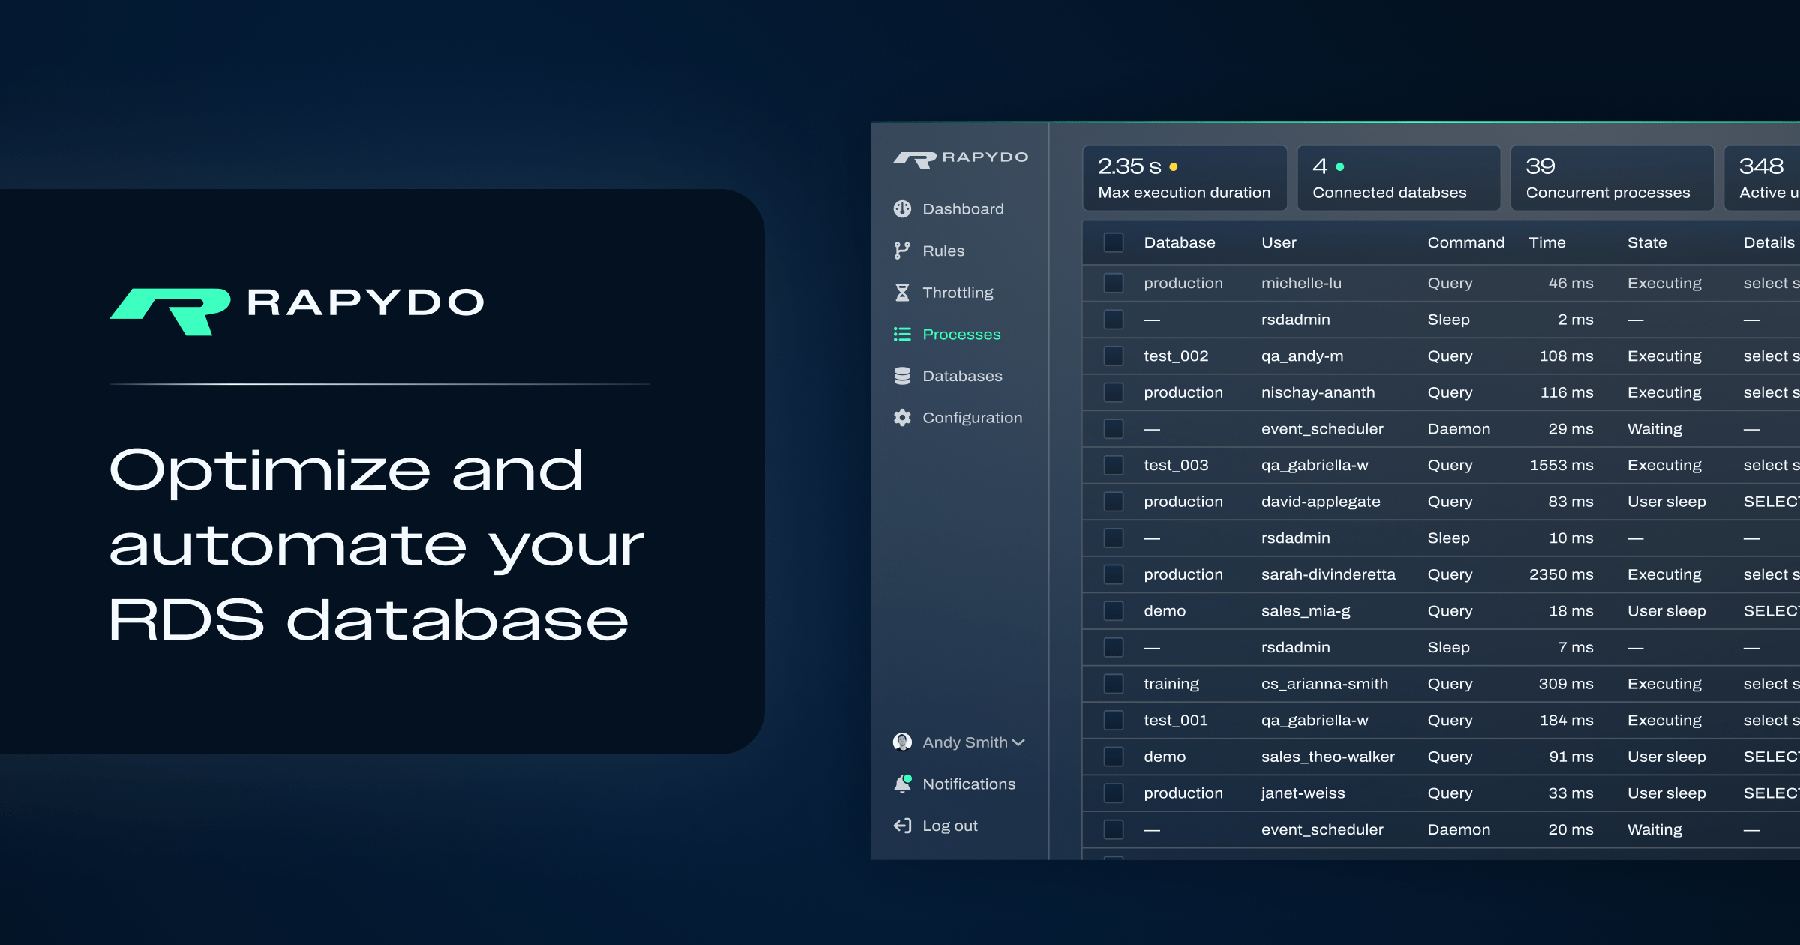Switch to the Processes section
The height and width of the screenshot is (945, 1800).
pos(961,334)
